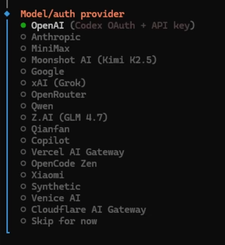Screen dimensions: 225x245
Task: Choose Copilot as the provider
Action: tap(45, 141)
